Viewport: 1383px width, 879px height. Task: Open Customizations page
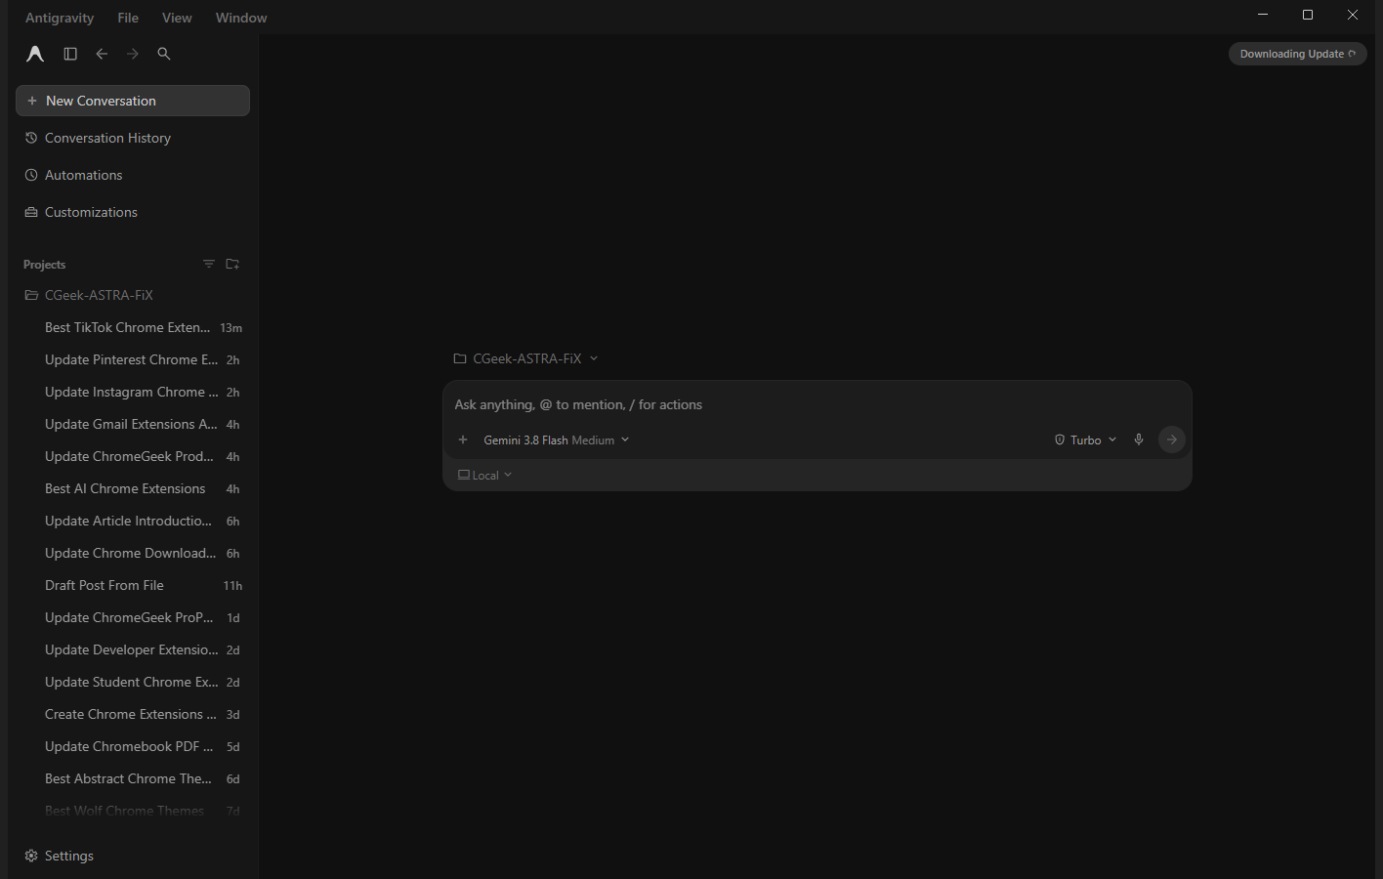133,212
